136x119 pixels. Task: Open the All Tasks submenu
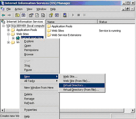tap(39, 81)
